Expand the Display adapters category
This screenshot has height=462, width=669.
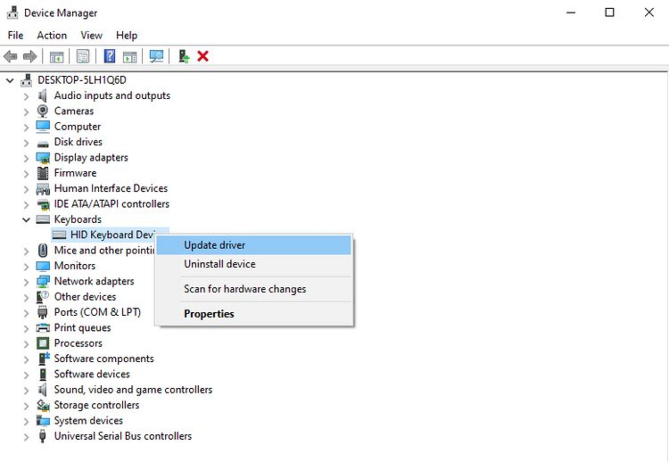(x=26, y=158)
